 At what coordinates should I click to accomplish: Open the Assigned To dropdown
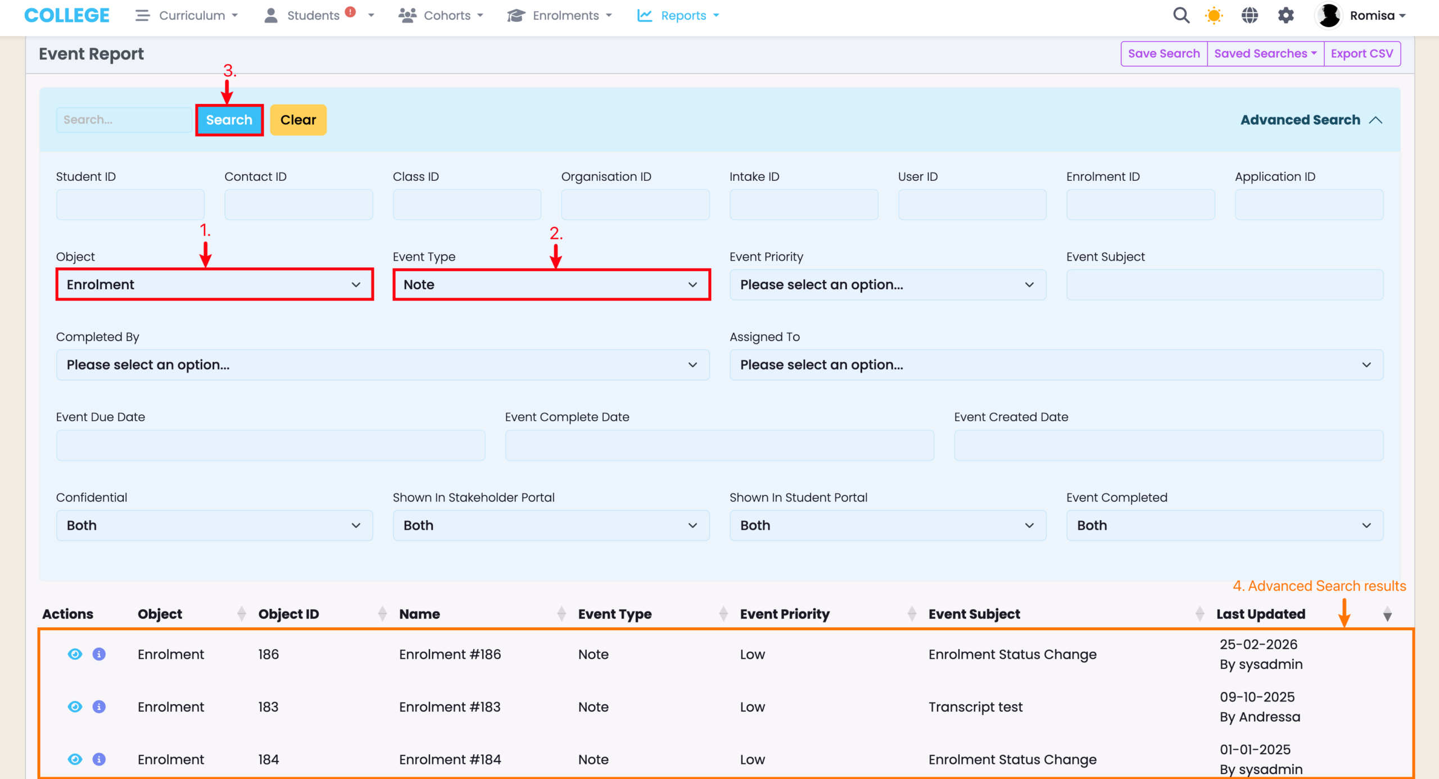point(1056,365)
